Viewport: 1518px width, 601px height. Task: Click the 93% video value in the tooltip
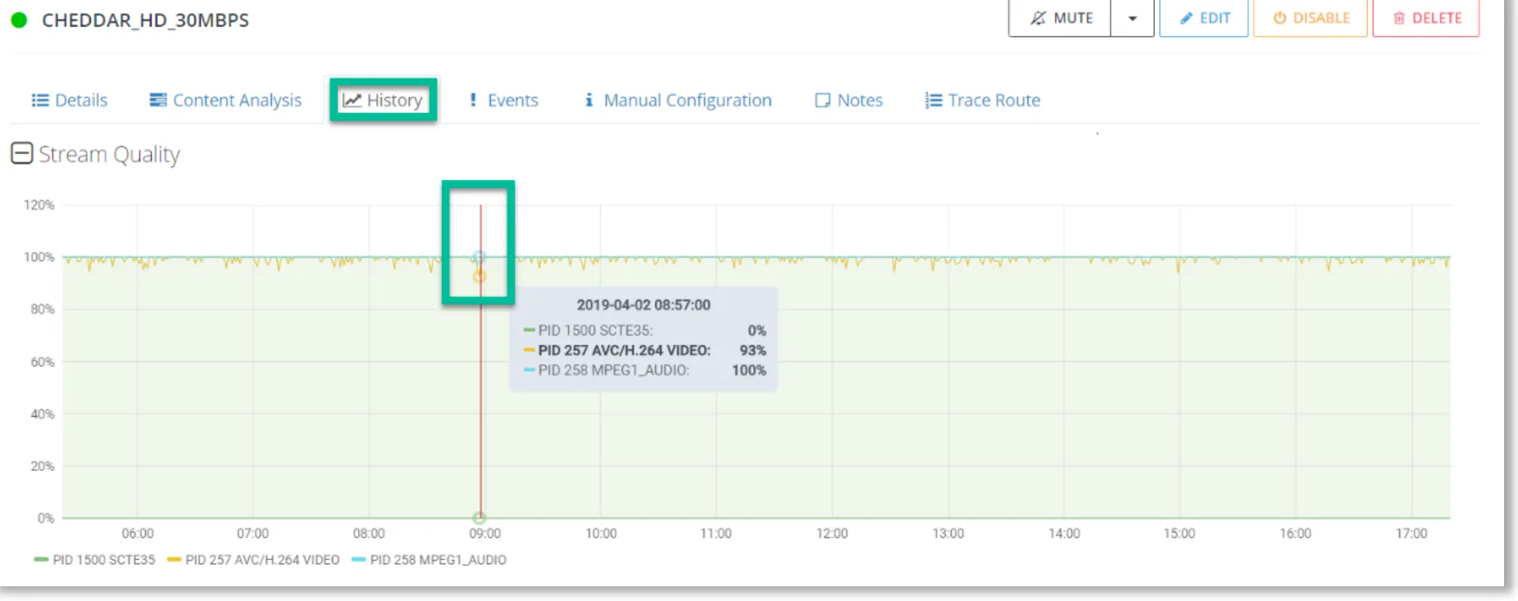753,350
